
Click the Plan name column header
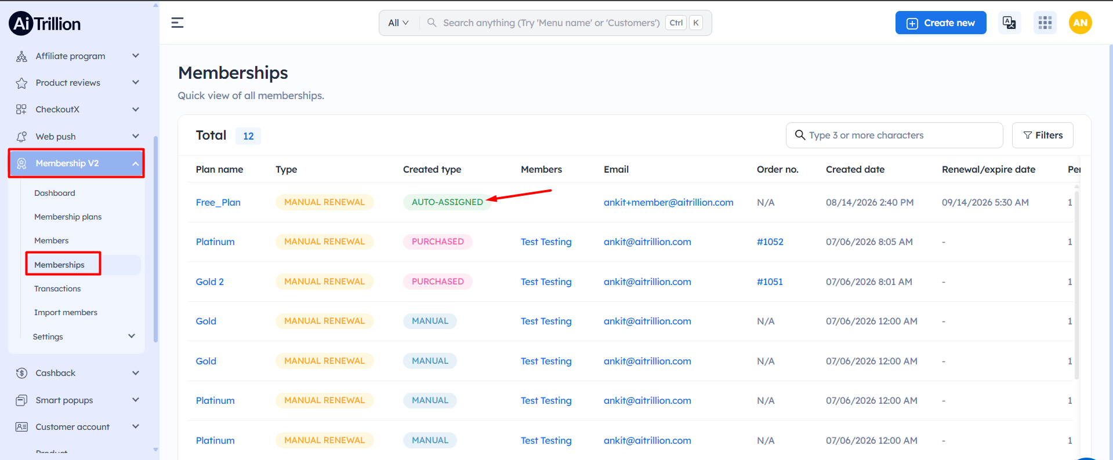pos(219,169)
